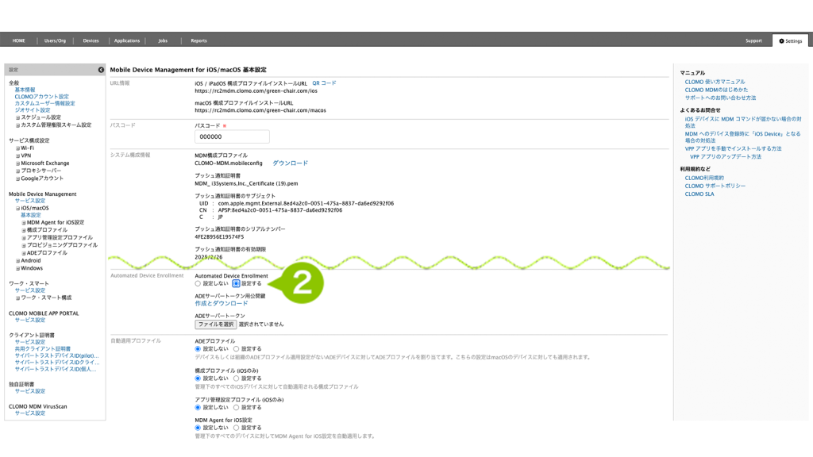The height and width of the screenshot is (457, 813).
Task: Open the CLOMO サポートポリシー link
Action: tap(715, 186)
